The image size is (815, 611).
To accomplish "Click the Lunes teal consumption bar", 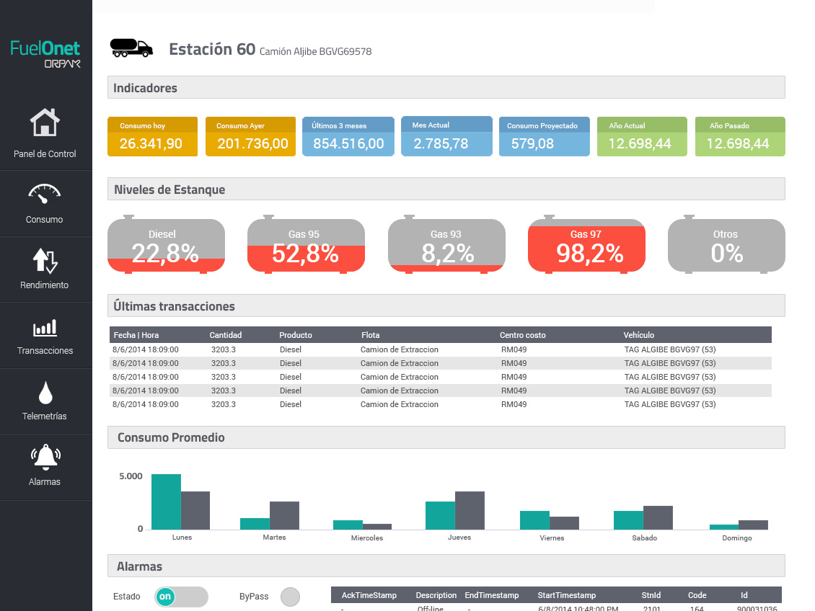I will coord(166,501).
